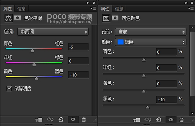Screen dimensions: 195x126
Task: View previous state in Color Balance panel
Action: [50, 120]
